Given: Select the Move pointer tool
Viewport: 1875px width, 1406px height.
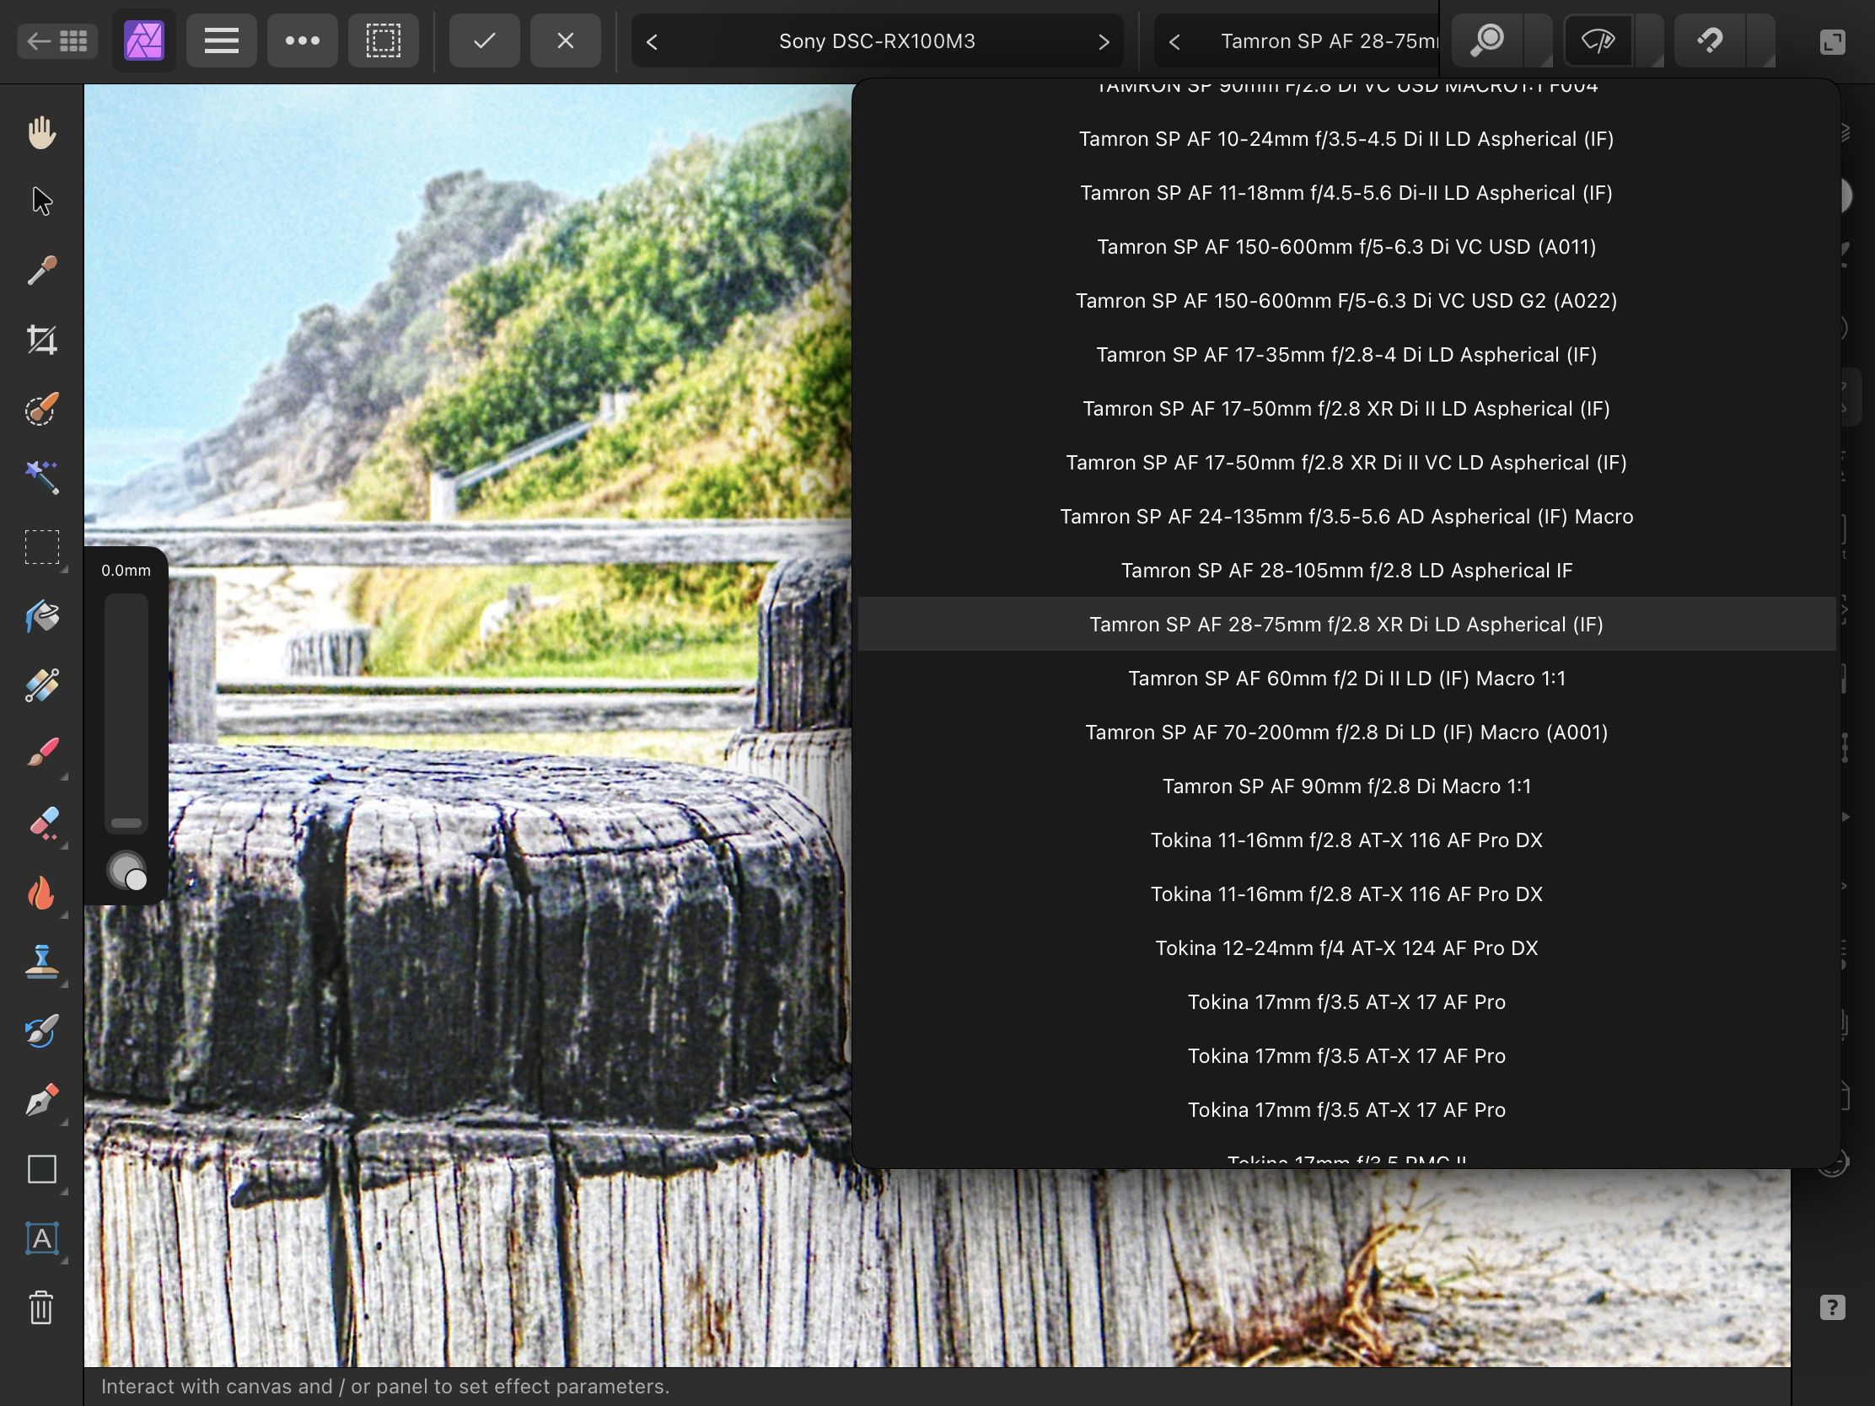Looking at the screenshot, I should click(41, 201).
